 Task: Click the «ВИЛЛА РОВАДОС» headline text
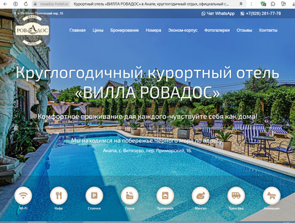[147, 93]
